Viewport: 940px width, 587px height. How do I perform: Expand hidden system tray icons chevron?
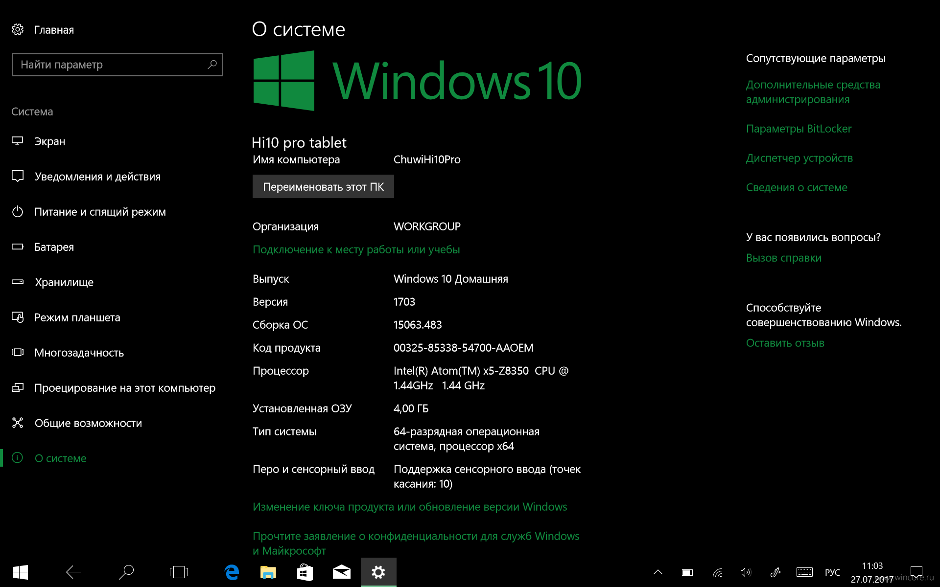658,572
